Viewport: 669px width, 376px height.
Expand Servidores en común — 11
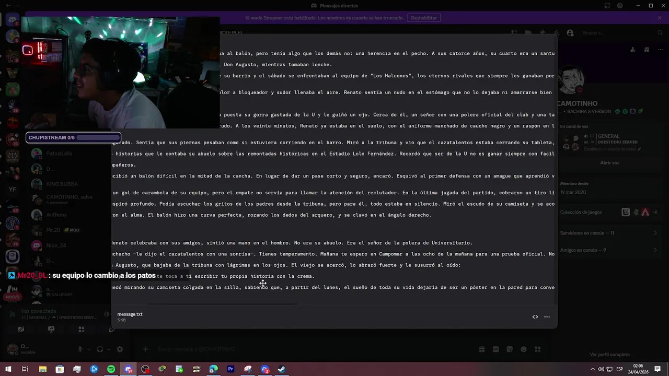click(x=609, y=233)
